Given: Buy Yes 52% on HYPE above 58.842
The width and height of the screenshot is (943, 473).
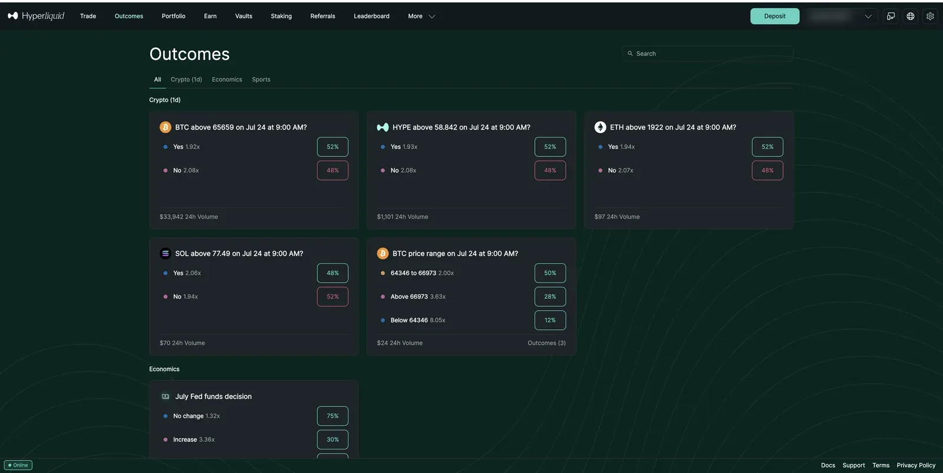Looking at the screenshot, I should (550, 147).
